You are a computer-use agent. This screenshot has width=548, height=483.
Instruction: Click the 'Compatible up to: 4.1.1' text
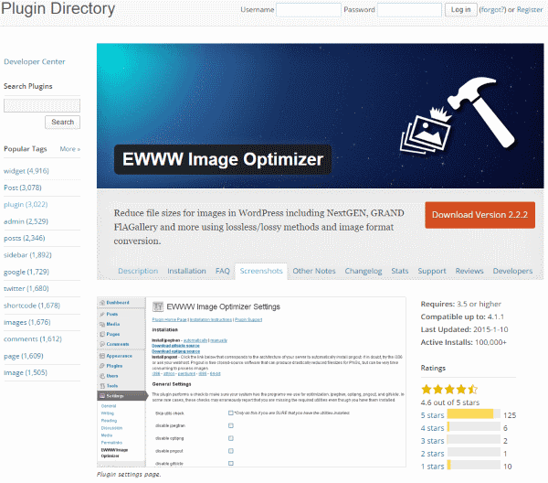tap(462, 317)
